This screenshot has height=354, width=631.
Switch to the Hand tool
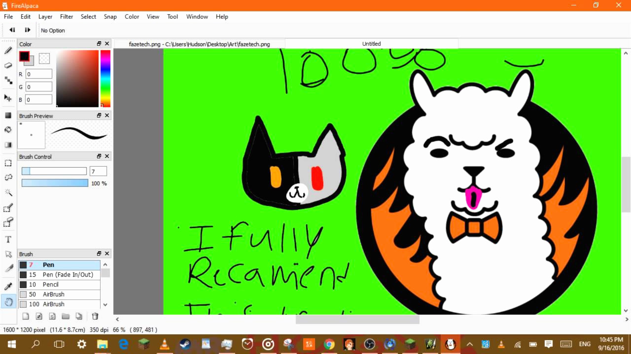pos(8,301)
